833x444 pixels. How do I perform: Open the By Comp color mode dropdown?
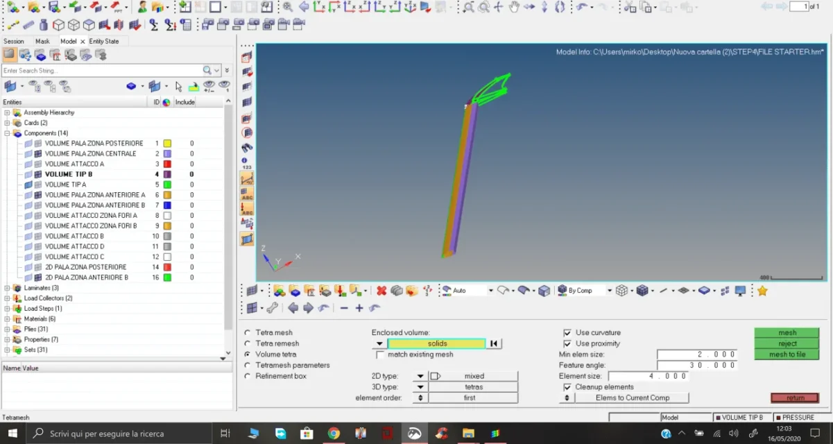[x=610, y=291]
